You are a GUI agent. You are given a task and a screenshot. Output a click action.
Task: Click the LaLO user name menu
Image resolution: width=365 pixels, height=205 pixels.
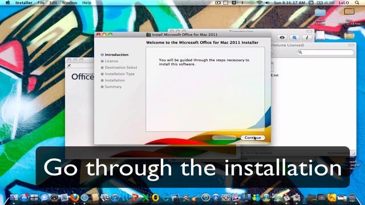[x=344, y=3]
